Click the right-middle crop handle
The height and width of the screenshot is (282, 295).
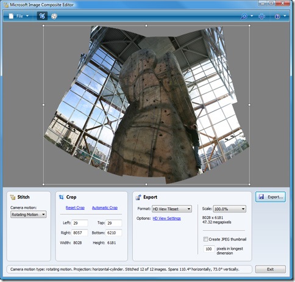click(249, 105)
